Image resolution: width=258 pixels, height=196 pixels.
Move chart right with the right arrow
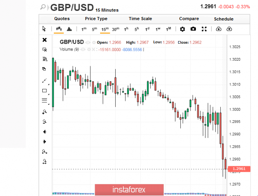tap(45, 141)
